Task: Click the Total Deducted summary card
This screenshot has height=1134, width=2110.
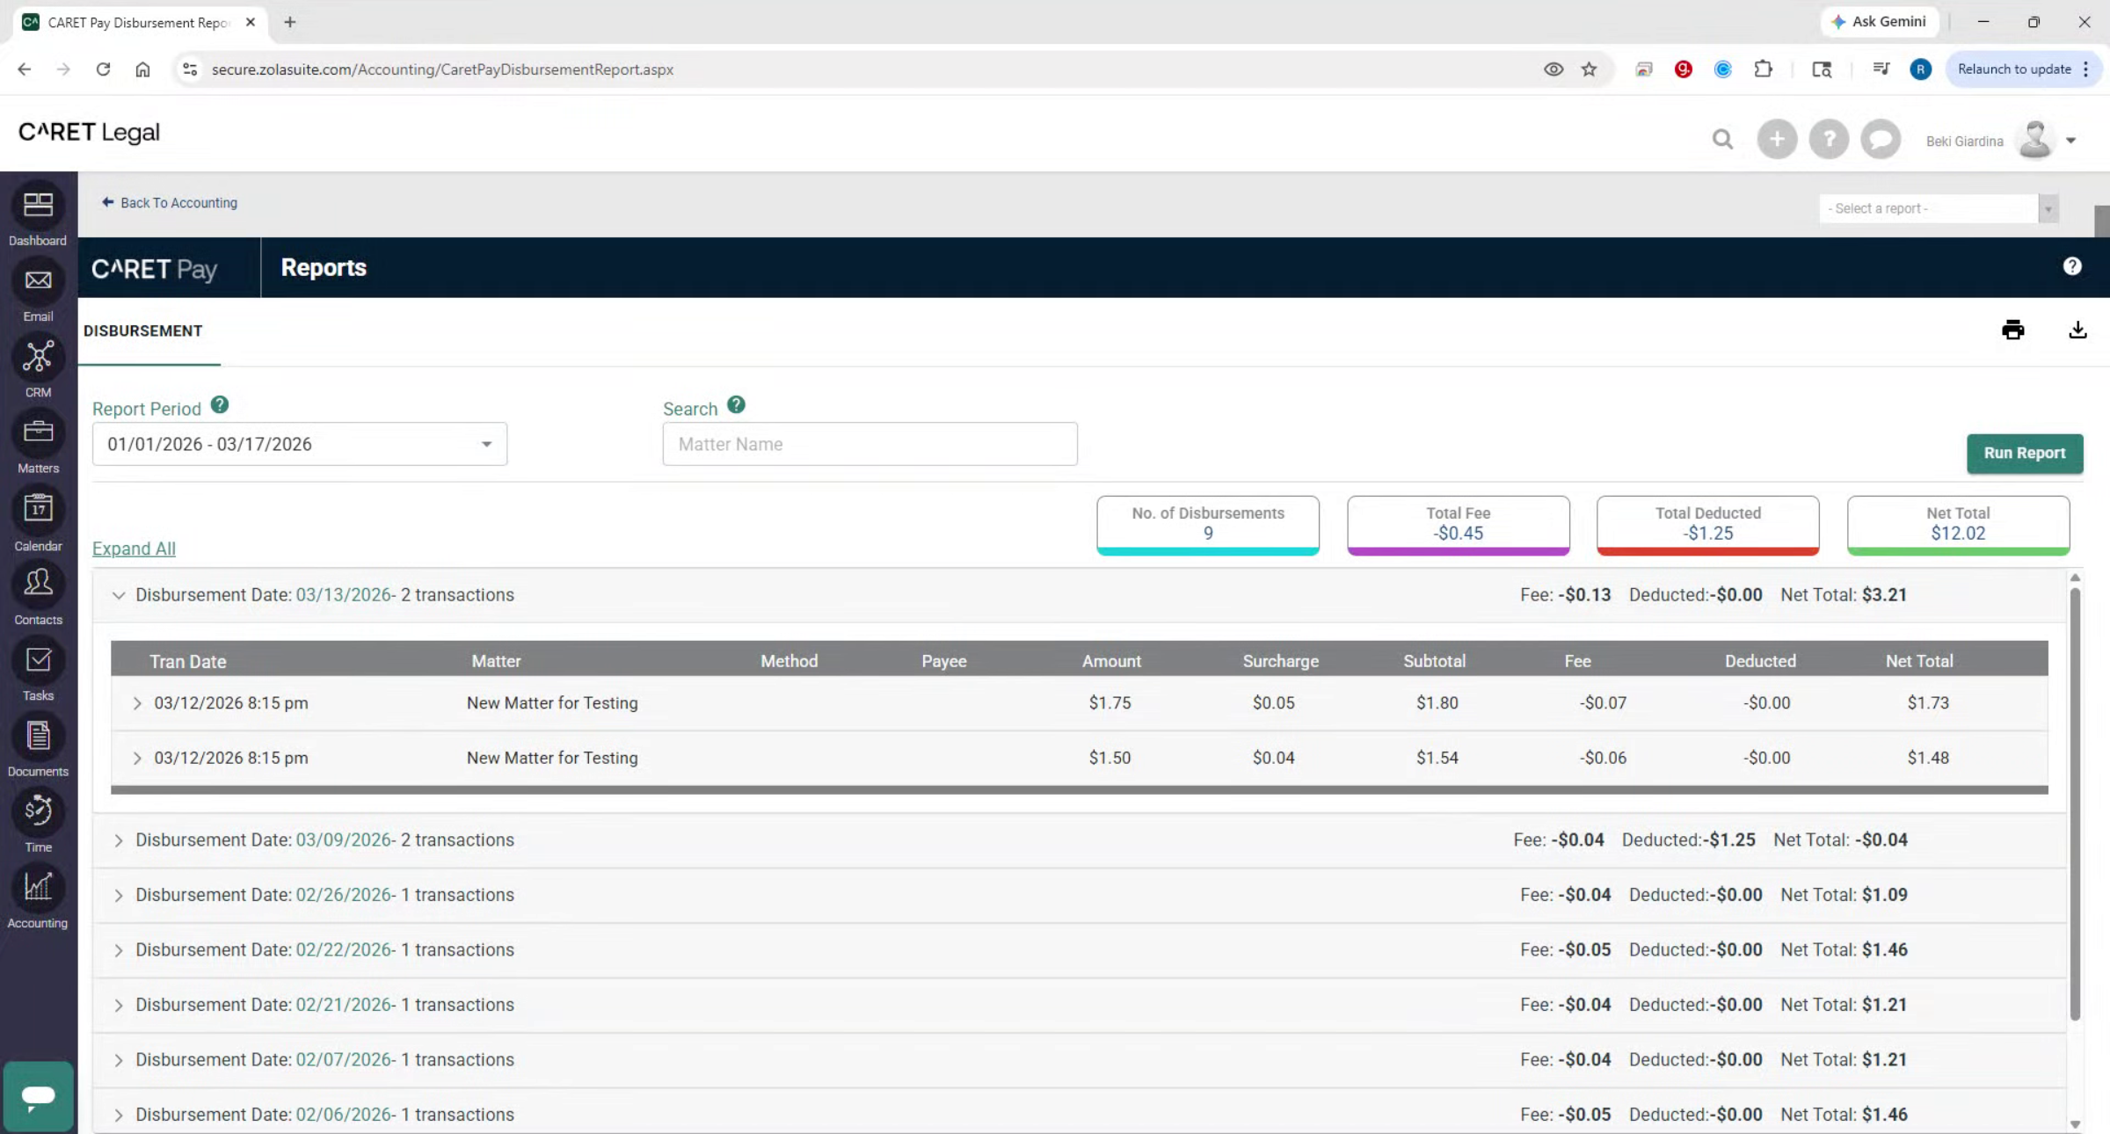Action: [1708, 525]
